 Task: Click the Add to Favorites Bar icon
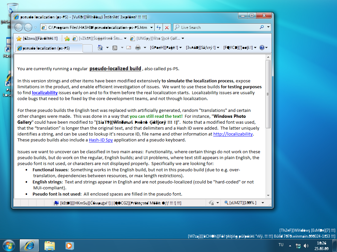(67, 38)
